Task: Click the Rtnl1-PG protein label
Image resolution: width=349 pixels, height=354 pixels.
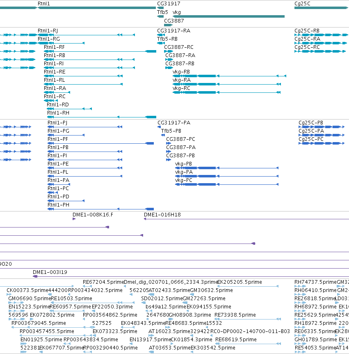Action: pyautogui.click(x=58, y=131)
